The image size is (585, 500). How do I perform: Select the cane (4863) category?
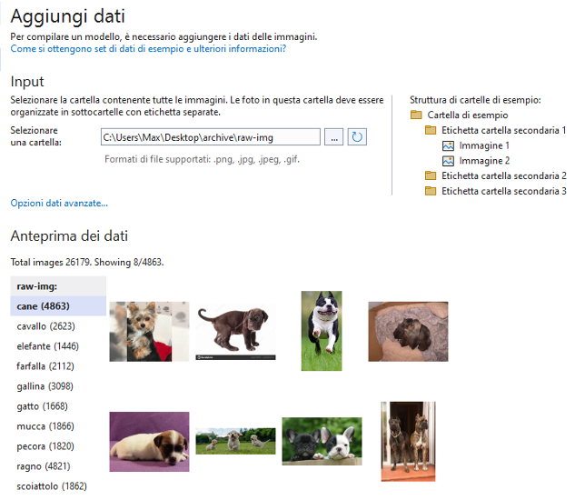tap(45, 306)
